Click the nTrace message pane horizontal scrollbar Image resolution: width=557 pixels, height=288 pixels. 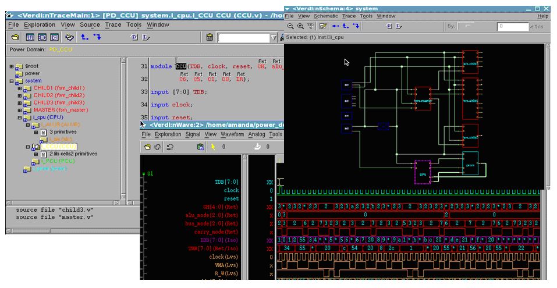73,231
